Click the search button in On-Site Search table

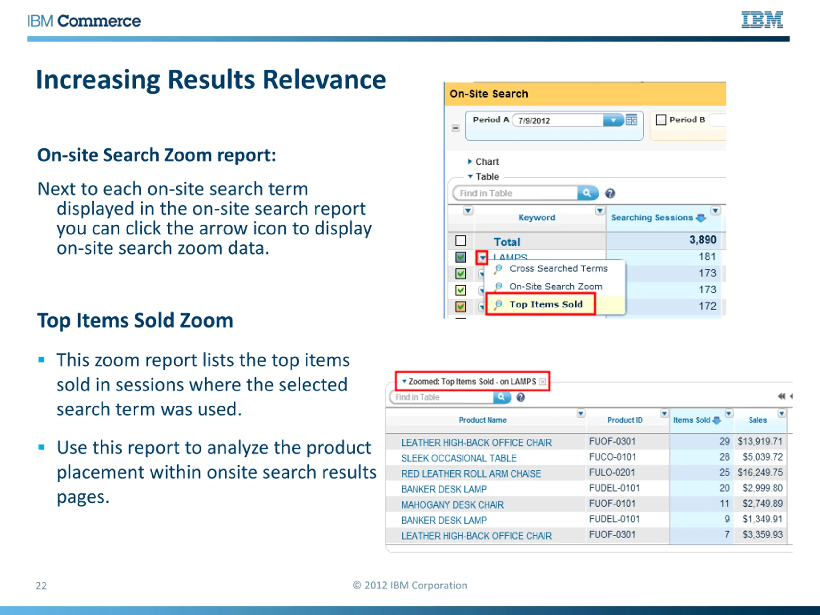[x=587, y=193]
